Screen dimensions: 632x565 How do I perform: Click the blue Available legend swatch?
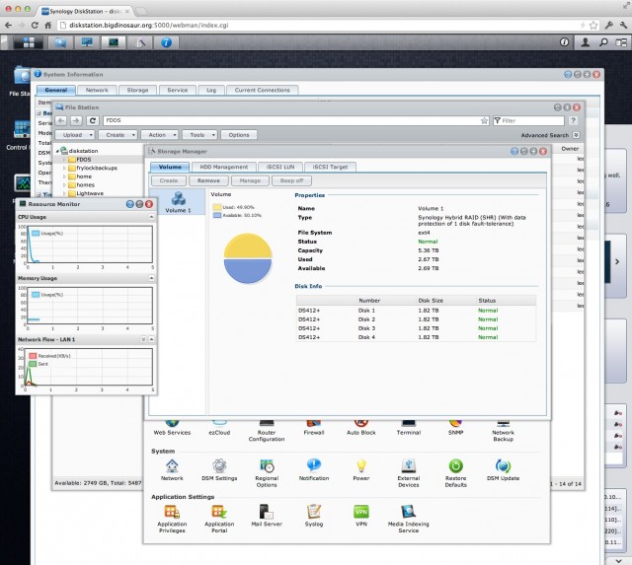pos(217,215)
